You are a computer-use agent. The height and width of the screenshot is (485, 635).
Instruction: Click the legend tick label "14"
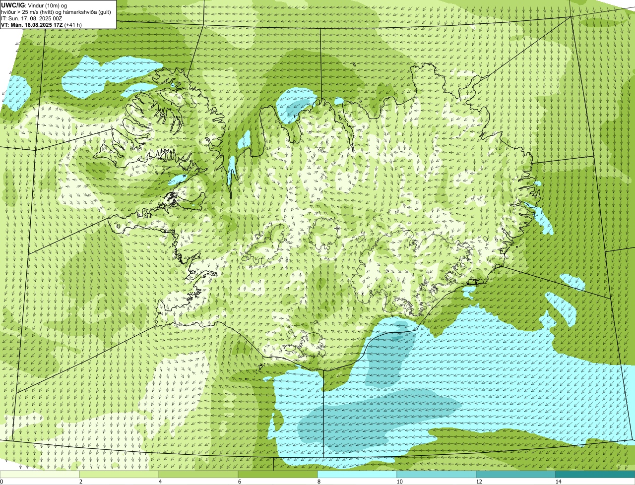tap(558, 482)
